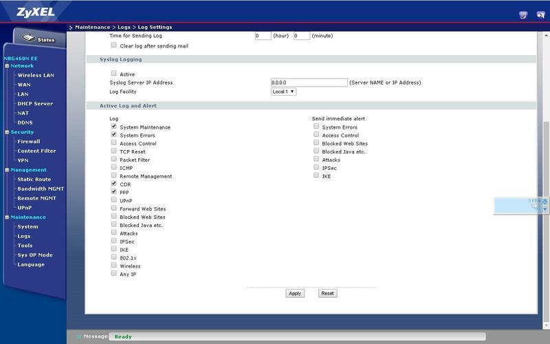Image resolution: width=550 pixels, height=344 pixels.
Task: Click the Syslog Server IP Address field
Action: [309, 83]
